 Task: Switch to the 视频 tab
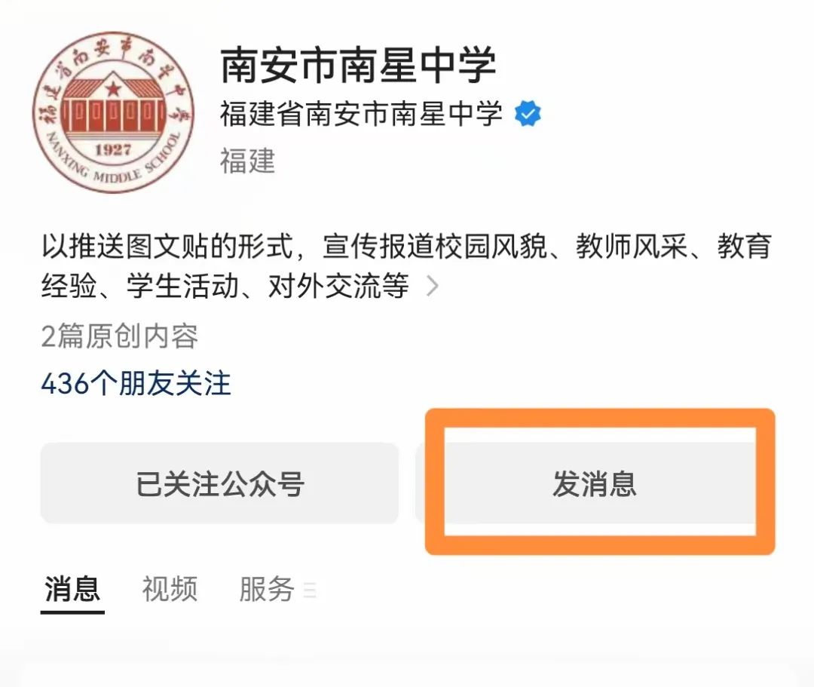tap(170, 589)
